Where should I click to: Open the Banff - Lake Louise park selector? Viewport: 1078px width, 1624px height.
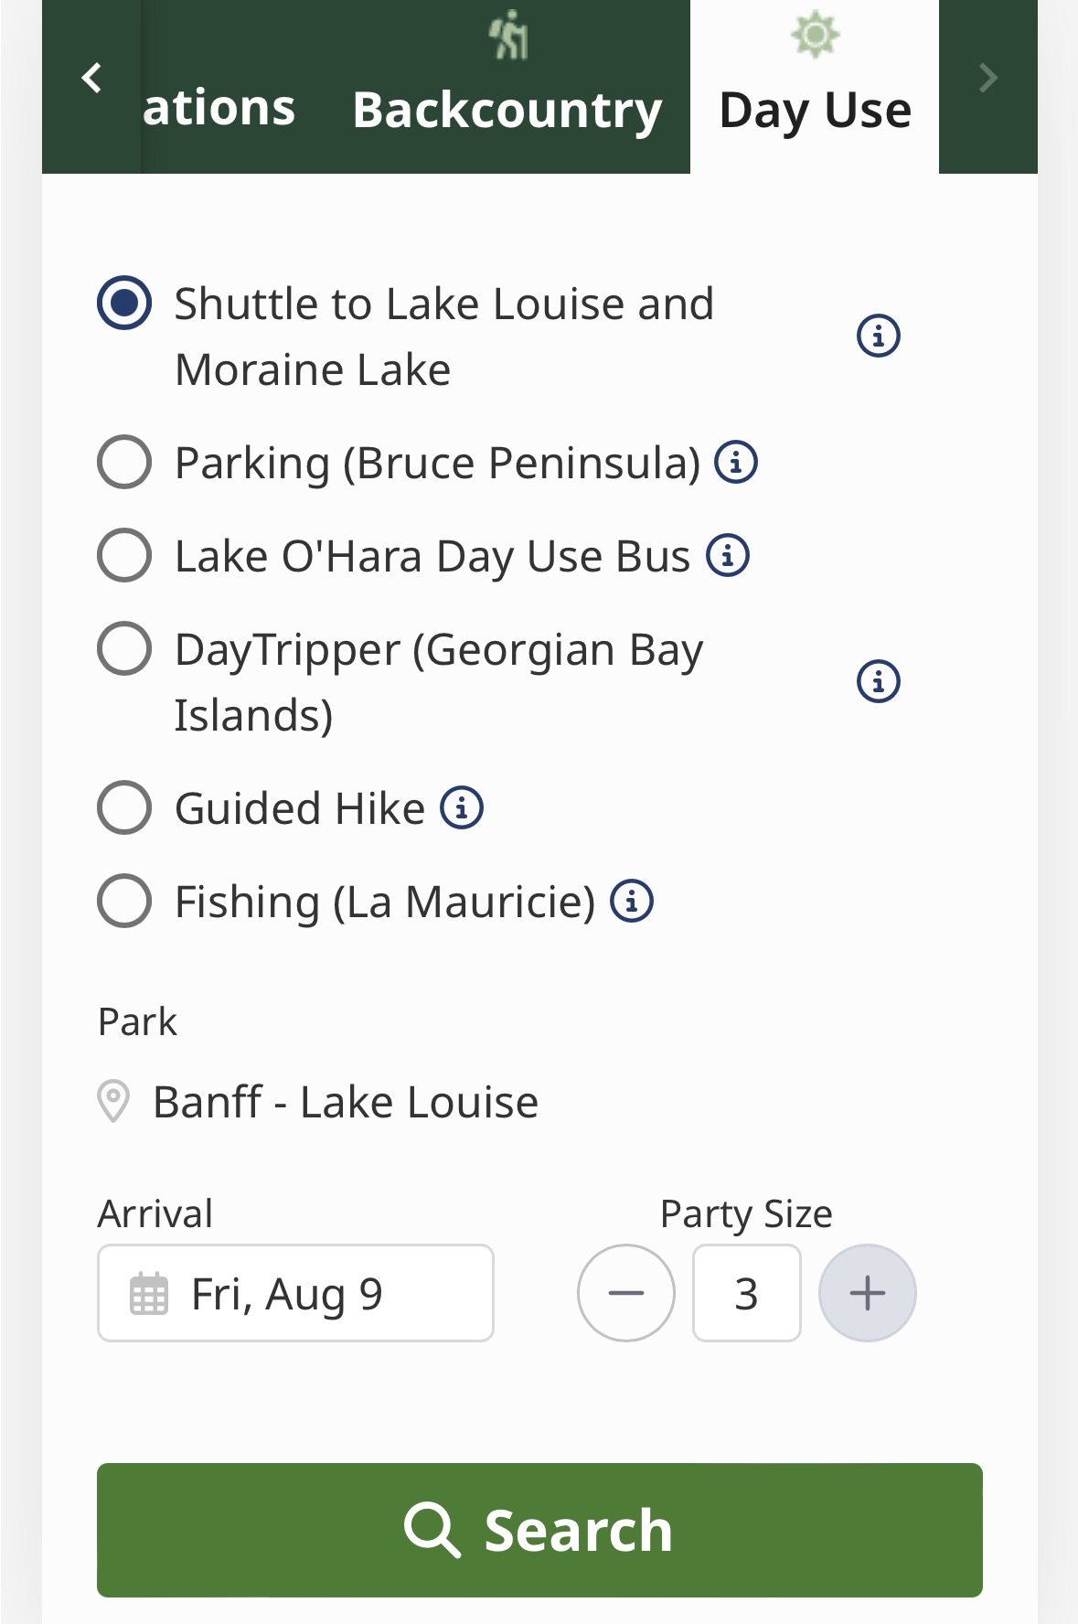coord(346,1102)
